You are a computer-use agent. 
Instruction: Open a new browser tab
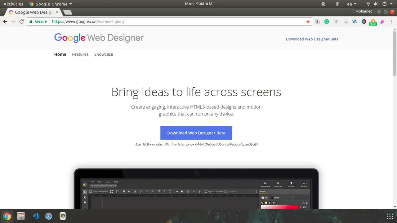click(68, 12)
